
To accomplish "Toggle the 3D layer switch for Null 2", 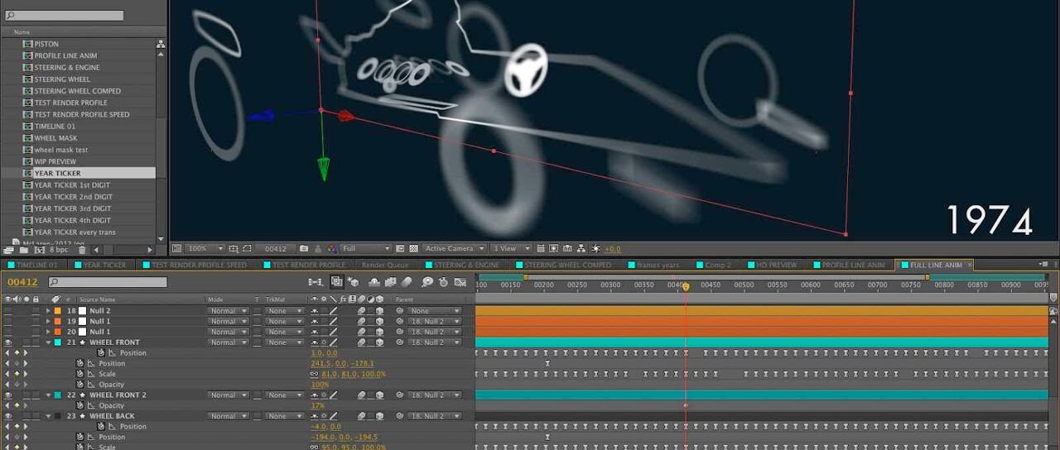I will tap(379, 311).
